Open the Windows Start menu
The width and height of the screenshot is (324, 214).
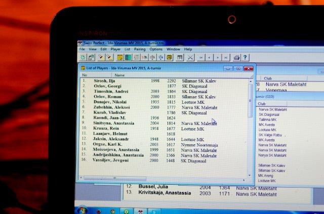[x=82, y=209]
